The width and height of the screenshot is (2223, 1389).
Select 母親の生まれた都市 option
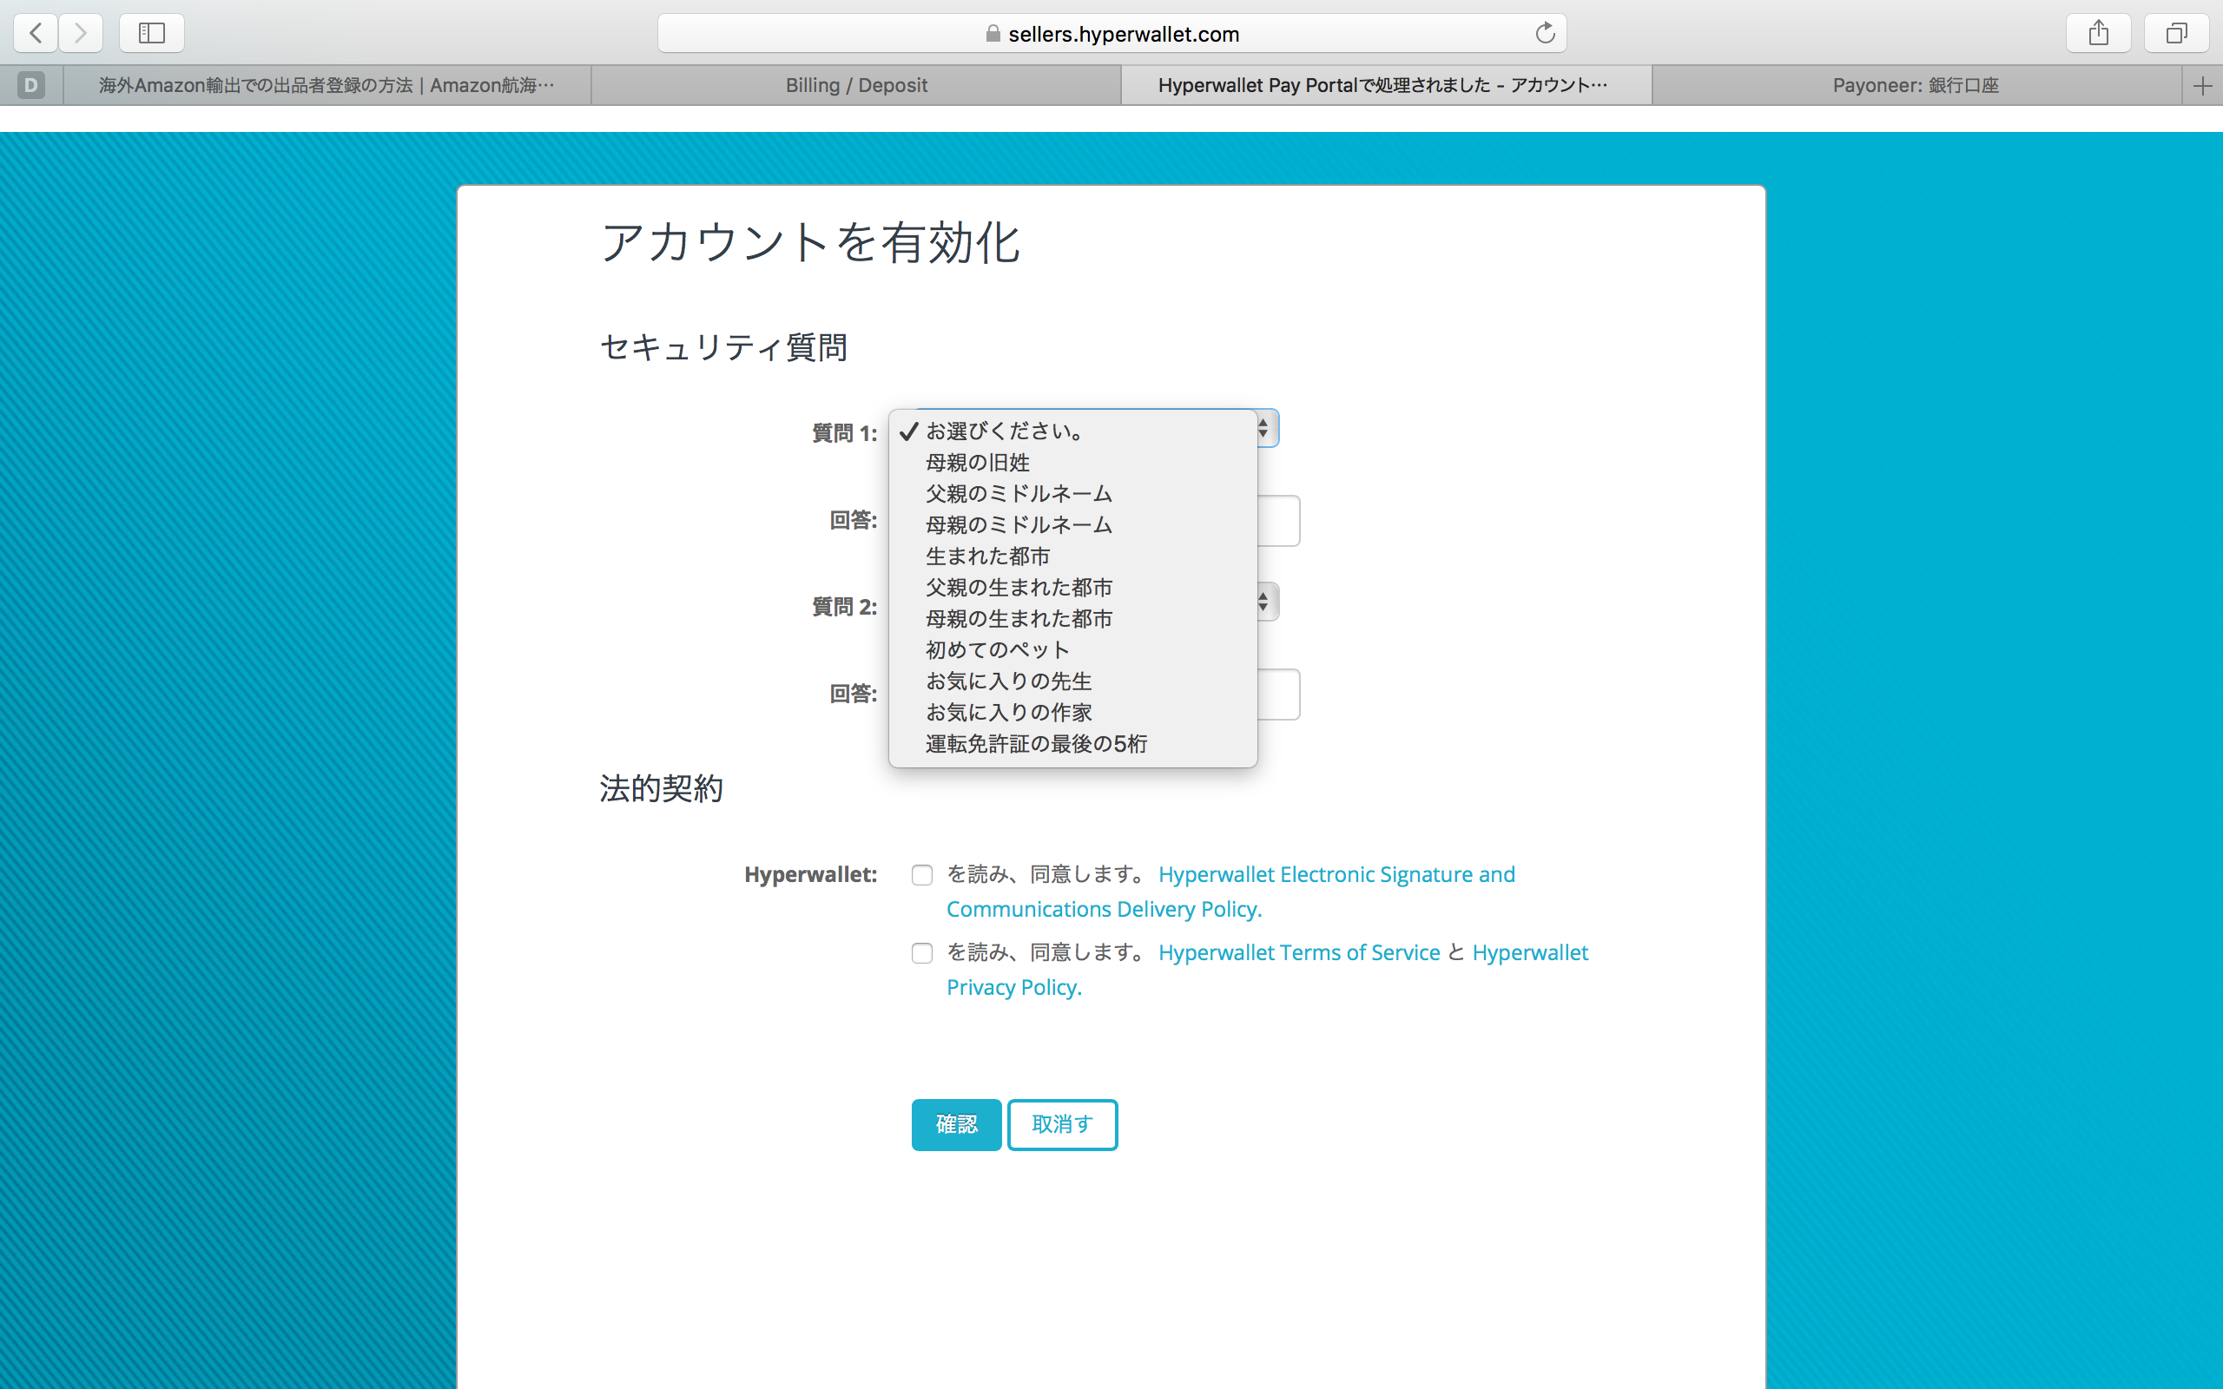[1073, 618]
